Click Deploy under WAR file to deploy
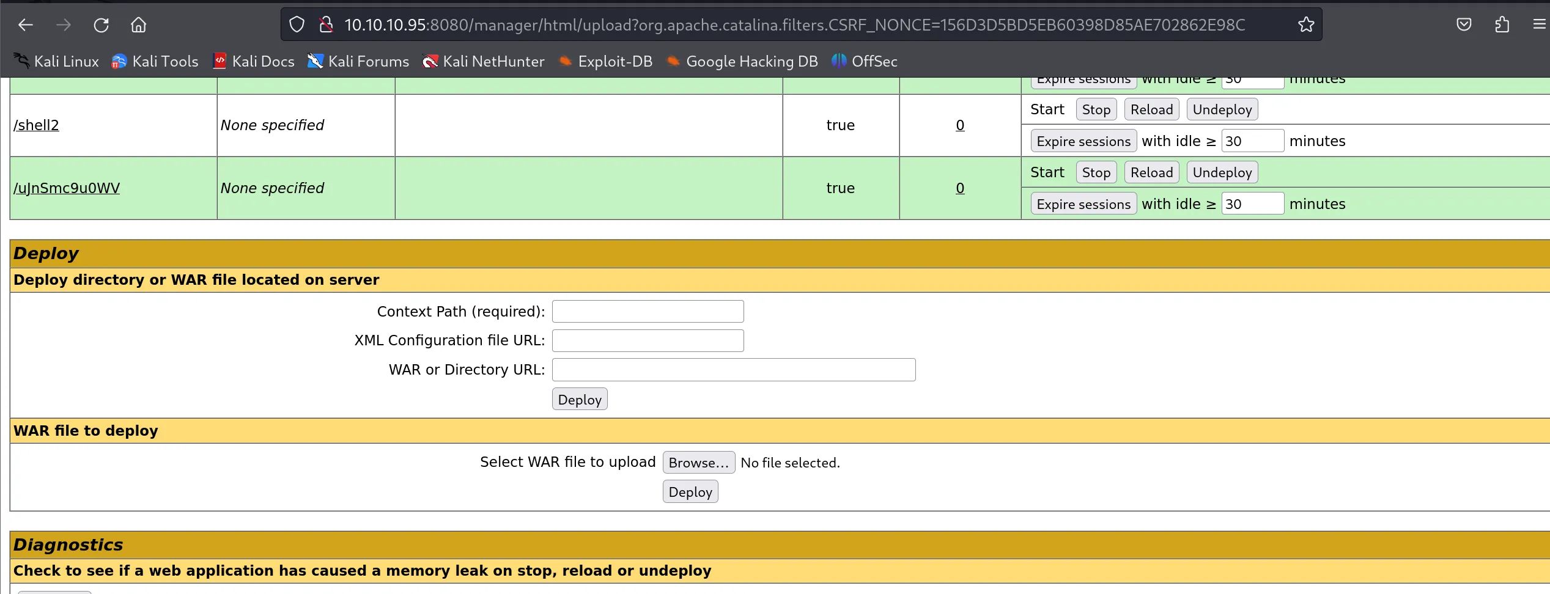Viewport: 1550px width, 594px height. 690,492
